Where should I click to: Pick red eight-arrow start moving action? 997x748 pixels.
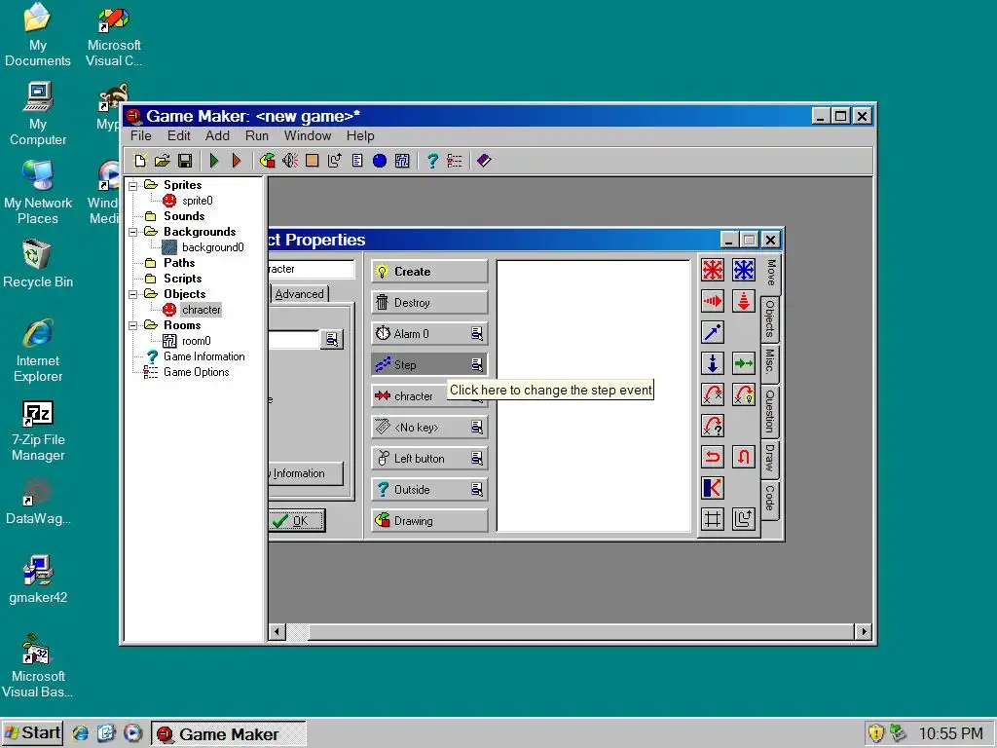coord(713,271)
